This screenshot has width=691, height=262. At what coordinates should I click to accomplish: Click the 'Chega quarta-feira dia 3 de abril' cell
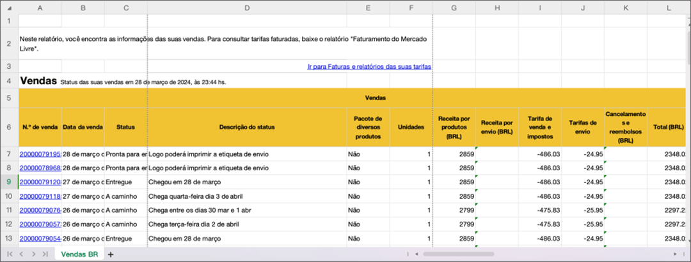tap(247, 196)
